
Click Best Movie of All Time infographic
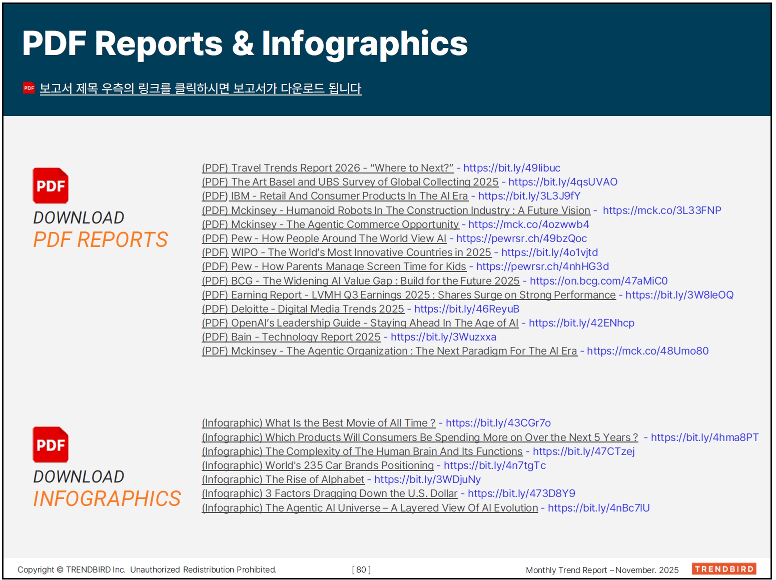[x=318, y=423]
